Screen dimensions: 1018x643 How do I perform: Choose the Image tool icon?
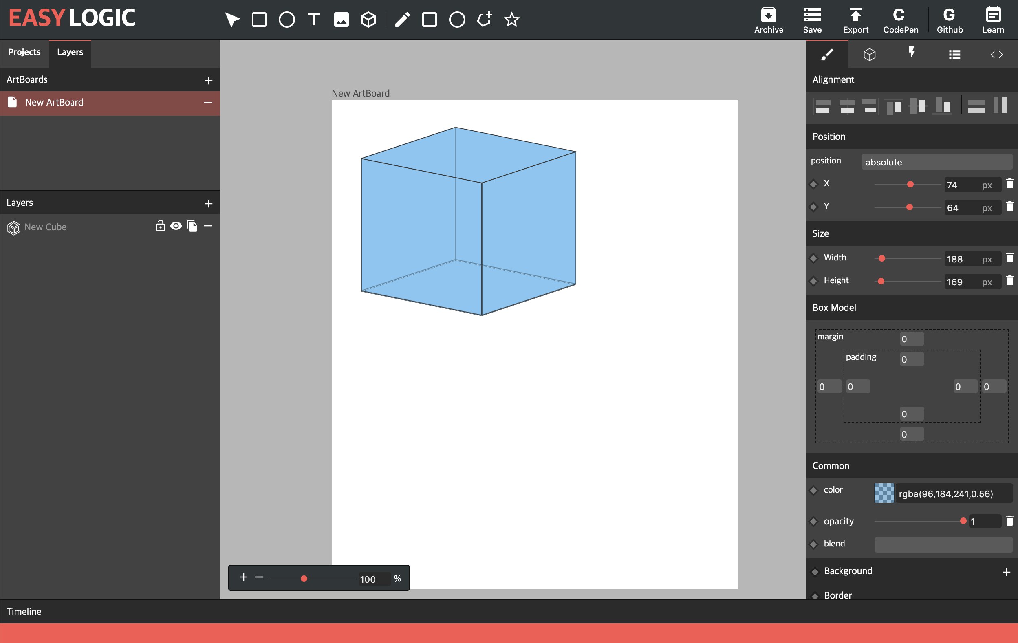point(341,20)
